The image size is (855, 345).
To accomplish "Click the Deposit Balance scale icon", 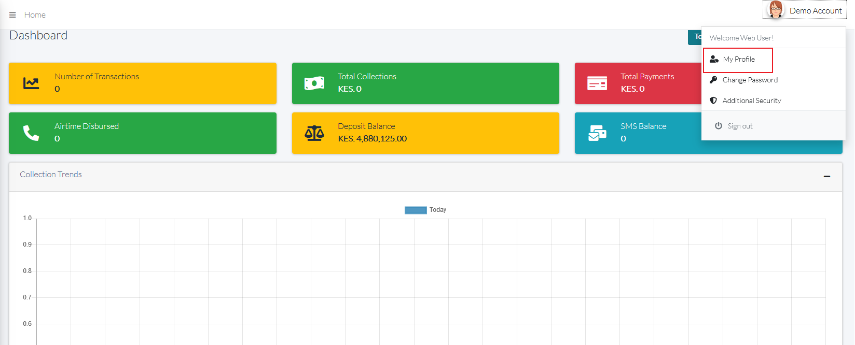I will [x=314, y=133].
